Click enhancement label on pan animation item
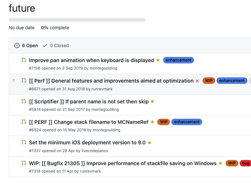The height and width of the screenshot is (185, 251). point(178,60)
